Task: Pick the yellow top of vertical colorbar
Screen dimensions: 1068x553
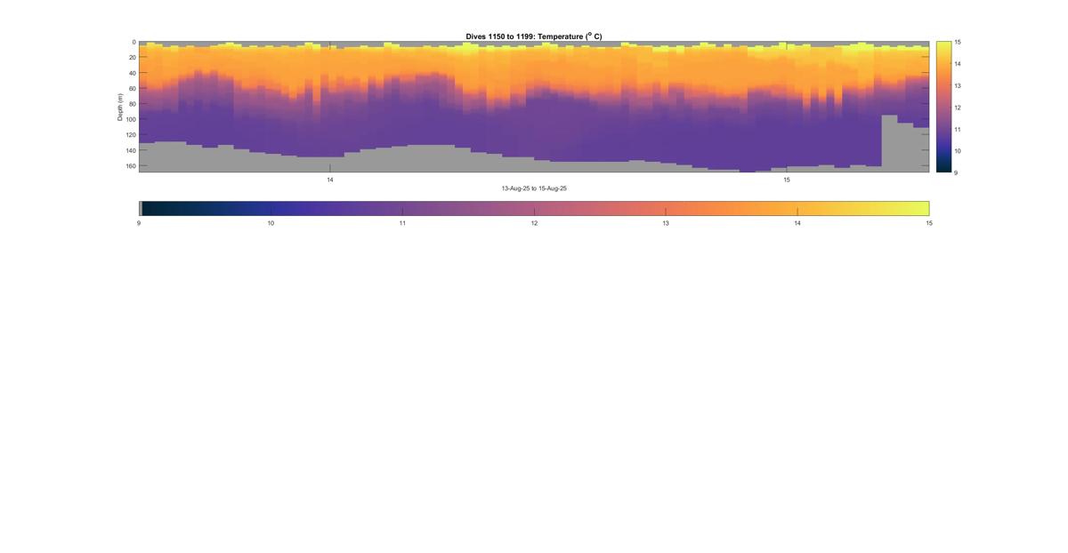Action: pyautogui.click(x=943, y=45)
